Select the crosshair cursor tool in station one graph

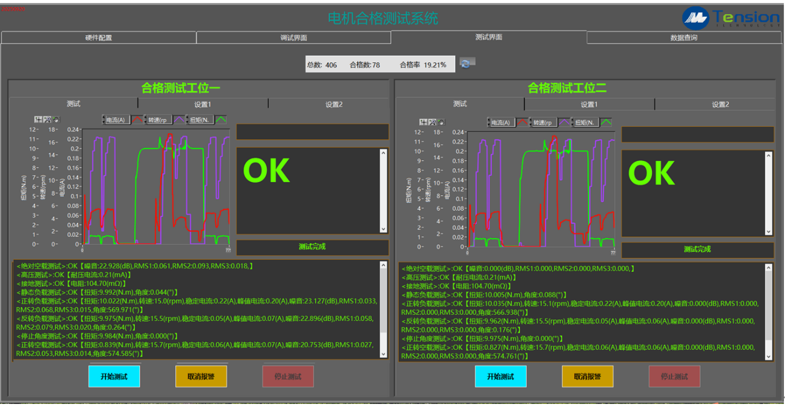pyautogui.click(x=38, y=120)
